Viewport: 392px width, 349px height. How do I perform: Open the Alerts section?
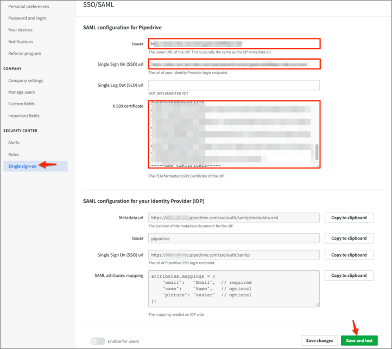coord(14,142)
